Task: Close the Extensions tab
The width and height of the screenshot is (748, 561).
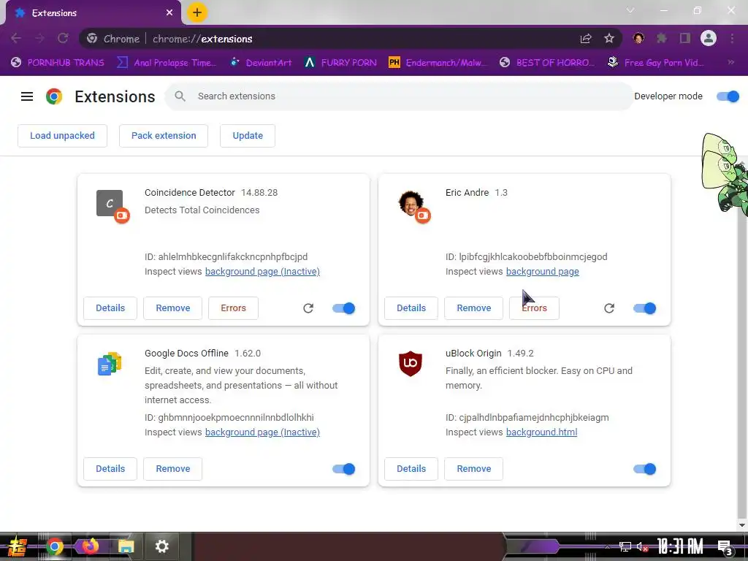Action: point(169,13)
